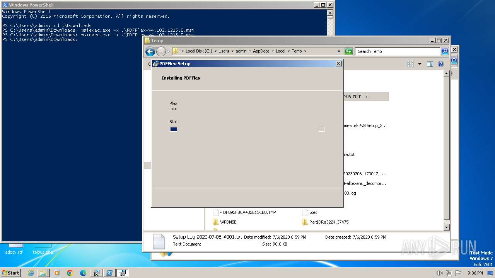495x278 pixels.
Task: Click text document icon in details pane
Action: (159, 241)
